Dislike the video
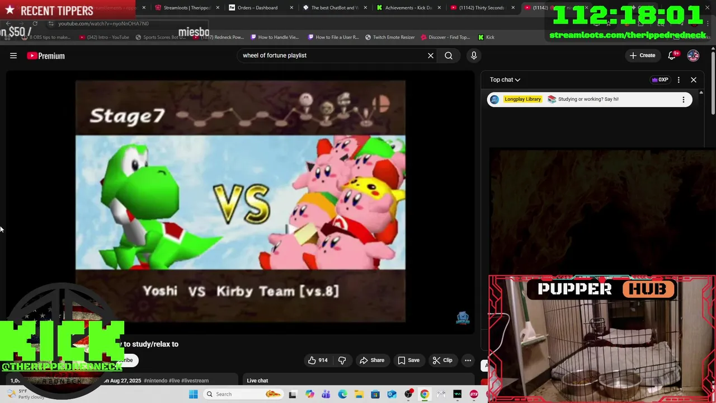Image resolution: width=716 pixels, height=403 pixels. click(x=342, y=360)
